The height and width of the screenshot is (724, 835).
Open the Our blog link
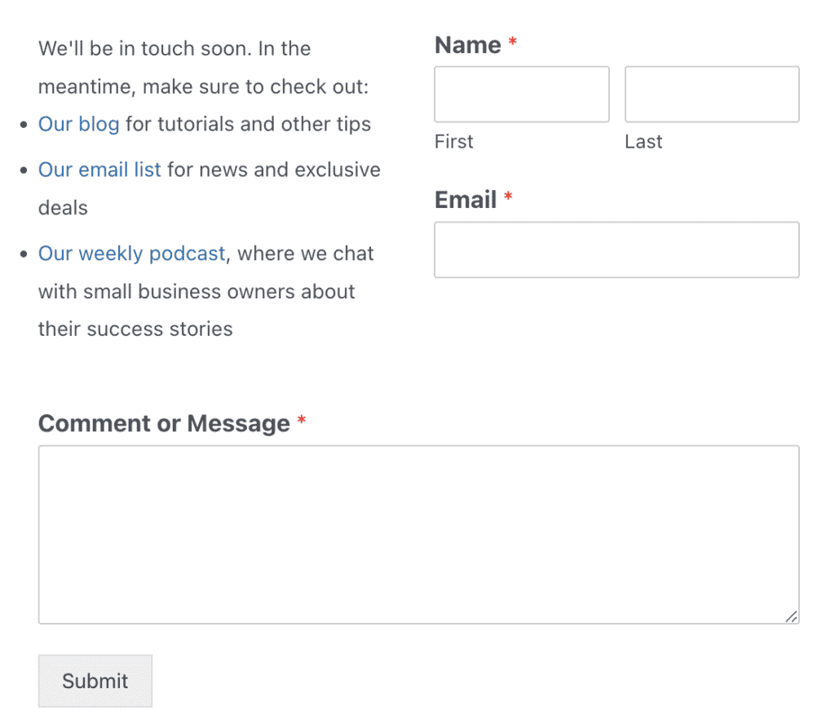click(x=78, y=124)
